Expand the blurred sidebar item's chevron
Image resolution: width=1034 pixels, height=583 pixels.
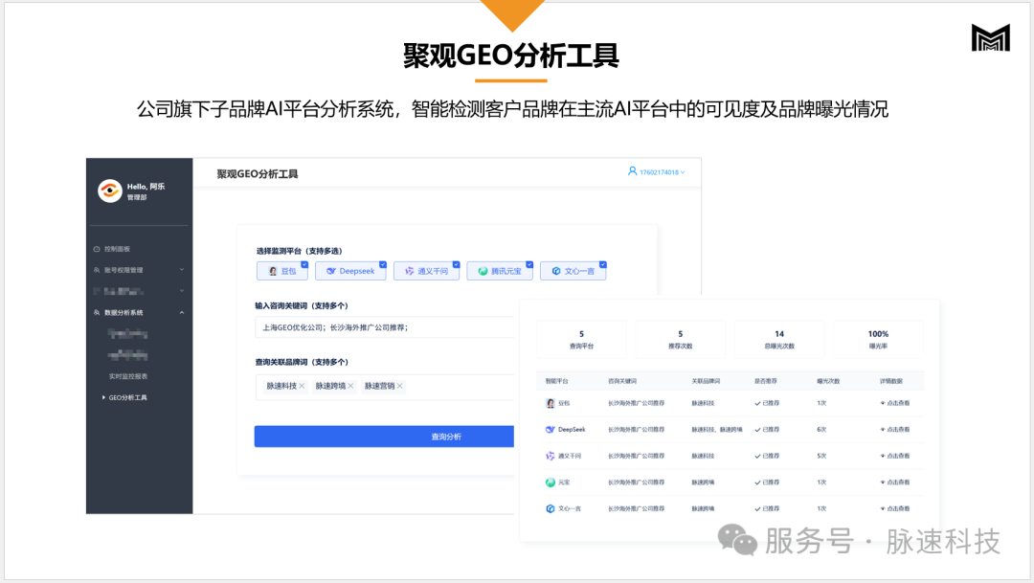tap(182, 291)
